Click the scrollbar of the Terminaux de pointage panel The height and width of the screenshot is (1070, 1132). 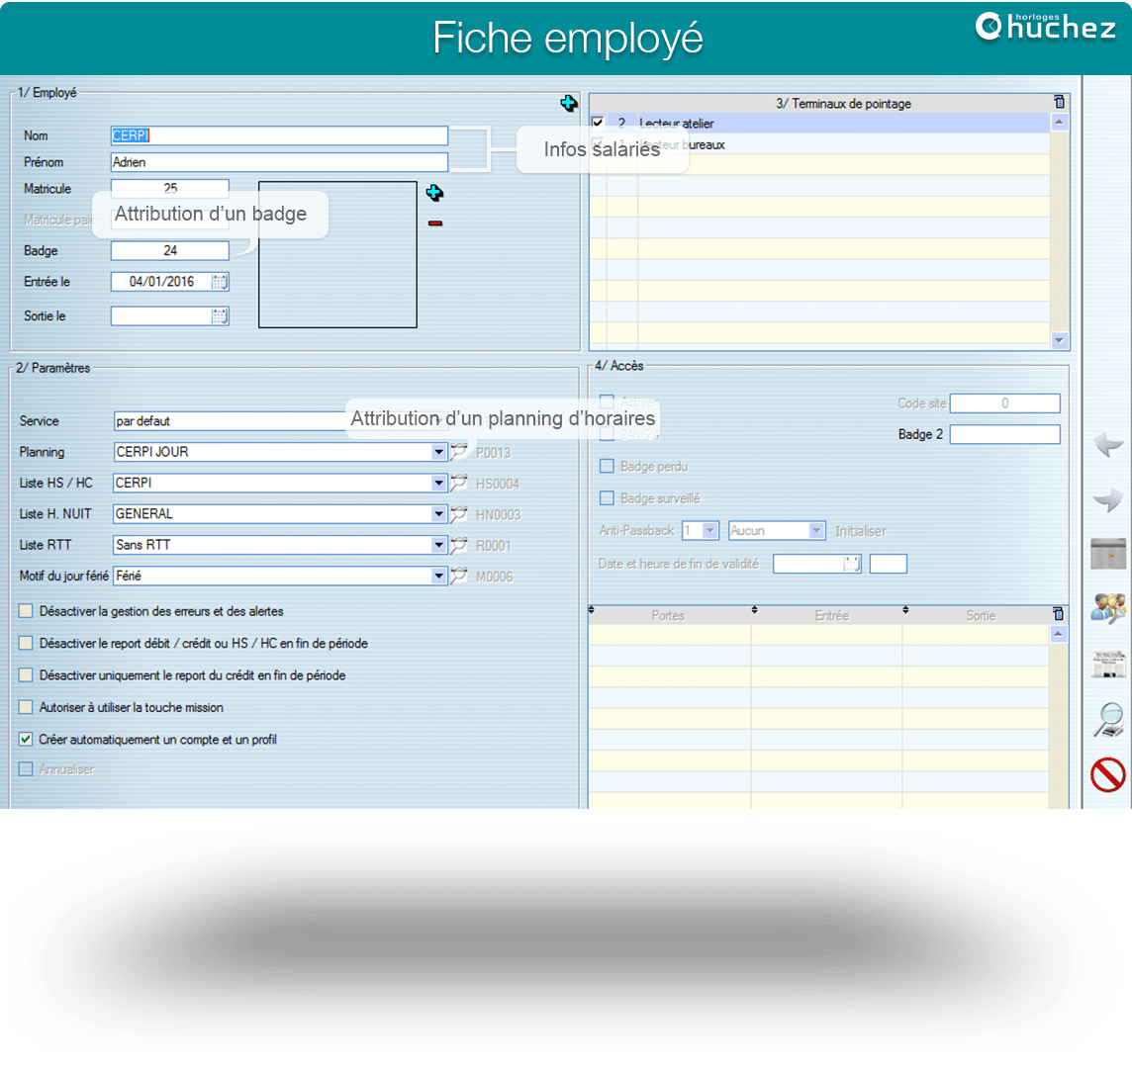point(1061,227)
